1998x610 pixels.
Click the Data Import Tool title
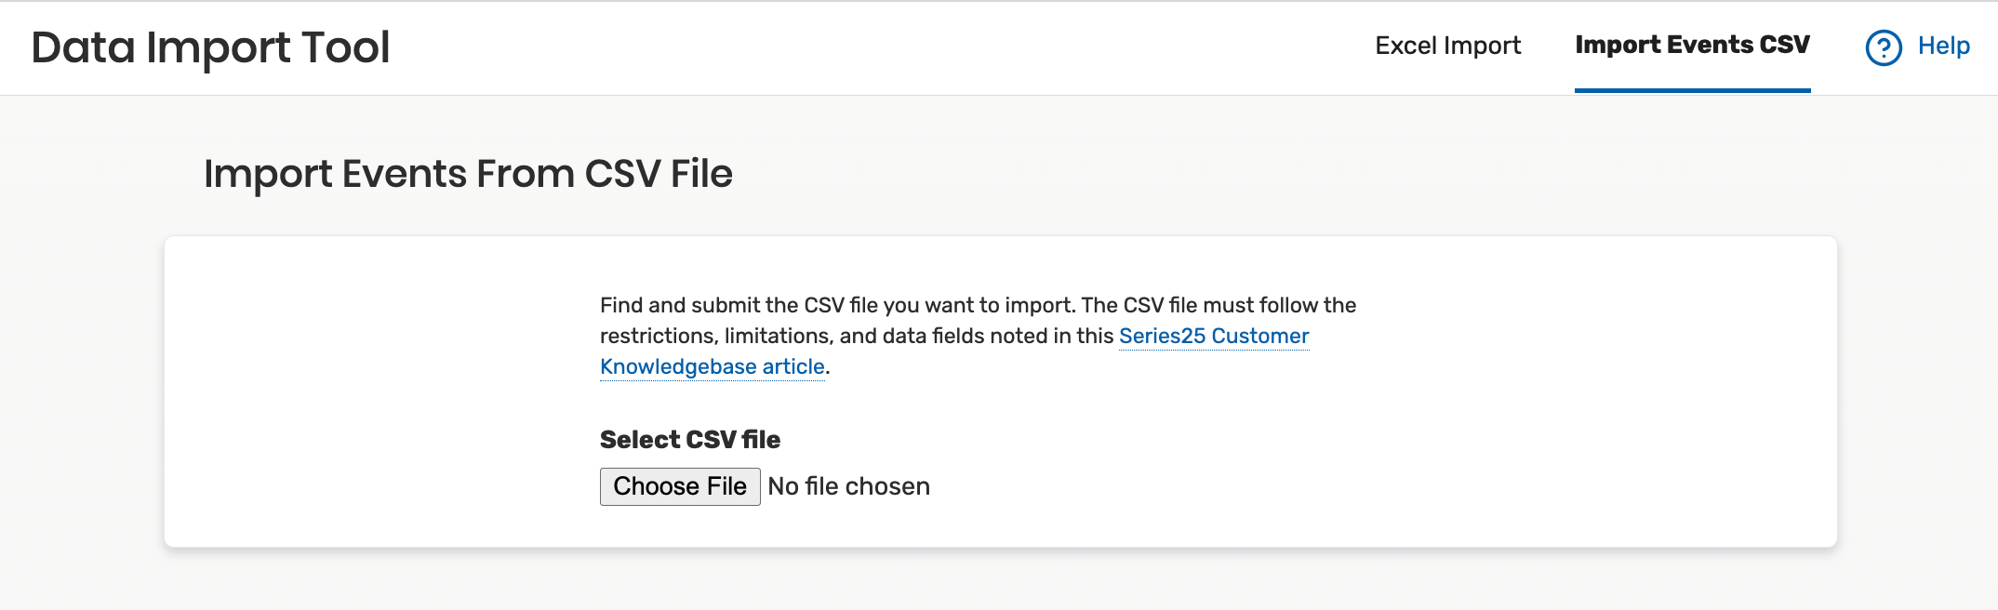pyautogui.click(x=210, y=47)
